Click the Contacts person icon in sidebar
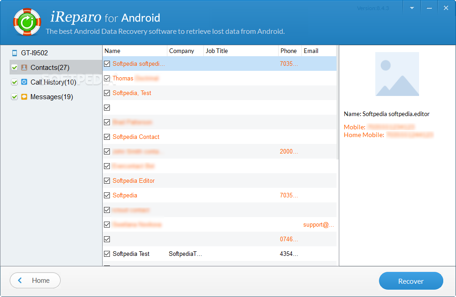 click(x=24, y=67)
